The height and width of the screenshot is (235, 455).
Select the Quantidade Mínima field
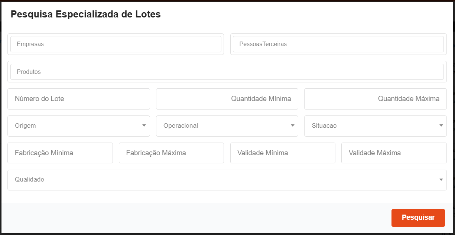(x=227, y=99)
